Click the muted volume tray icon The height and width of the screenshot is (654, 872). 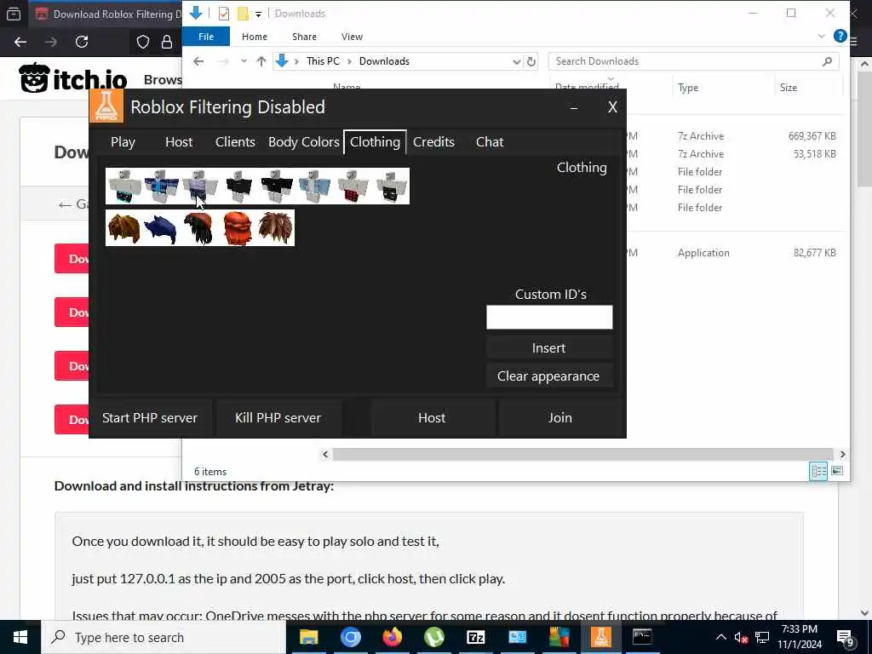pyautogui.click(x=741, y=637)
